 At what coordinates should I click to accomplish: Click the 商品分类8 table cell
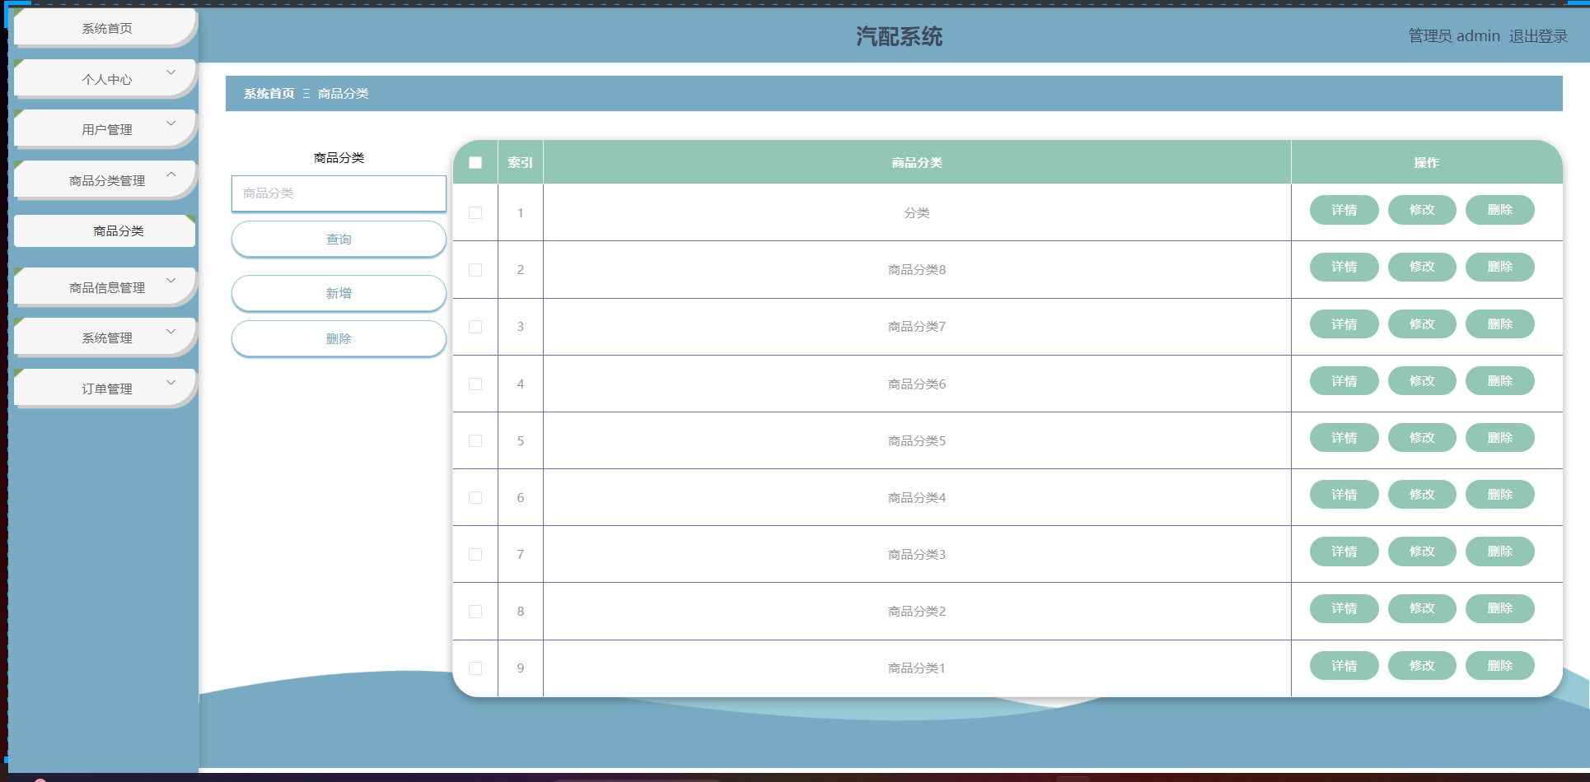917,270
